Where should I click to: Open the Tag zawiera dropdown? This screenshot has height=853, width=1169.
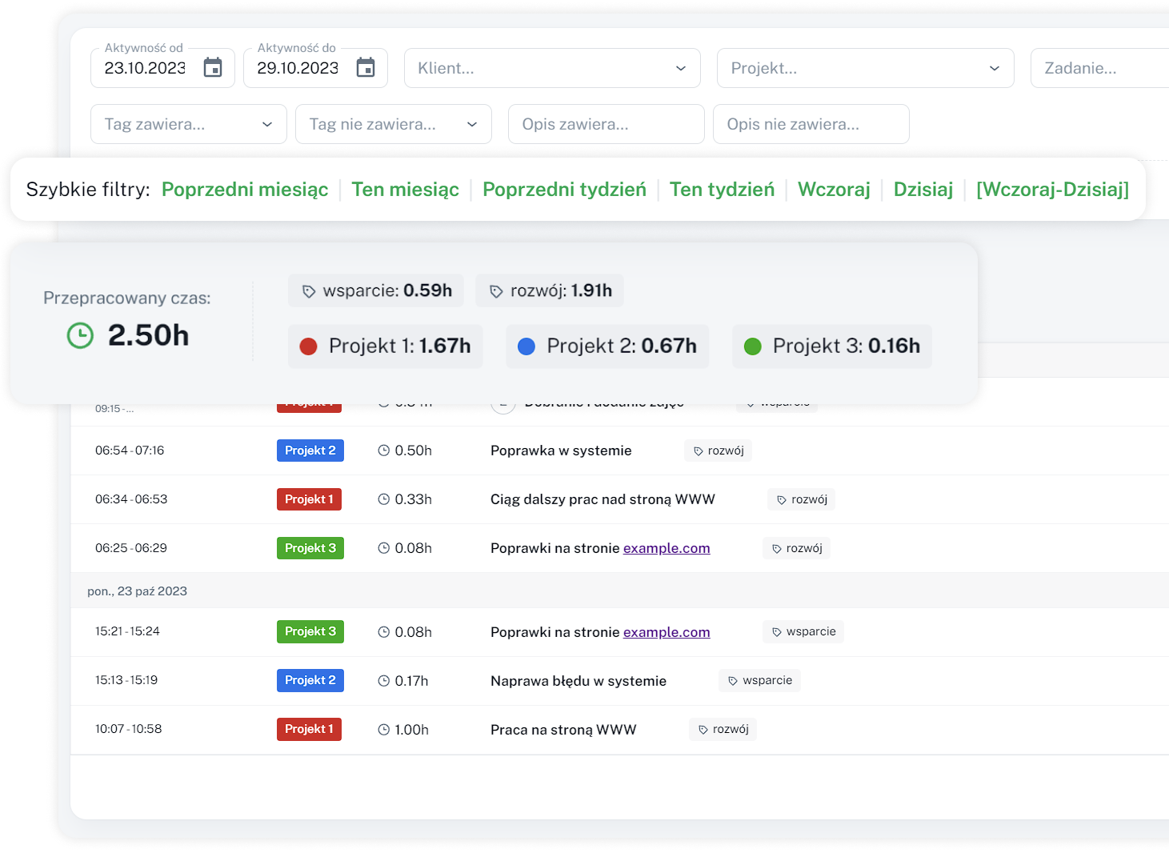pyautogui.click(x=267, y=124)
